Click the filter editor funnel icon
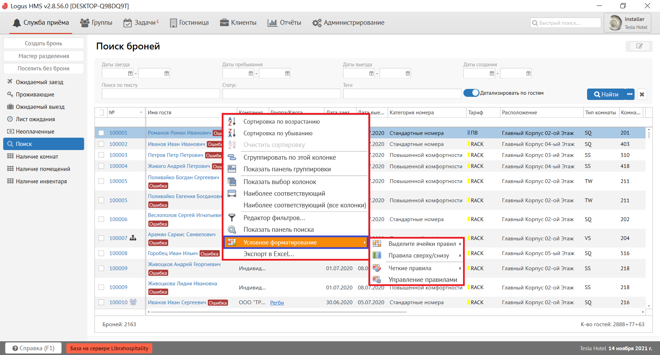Image resolution: width=660 pixels, height=355 pixels. click(232, 218)
